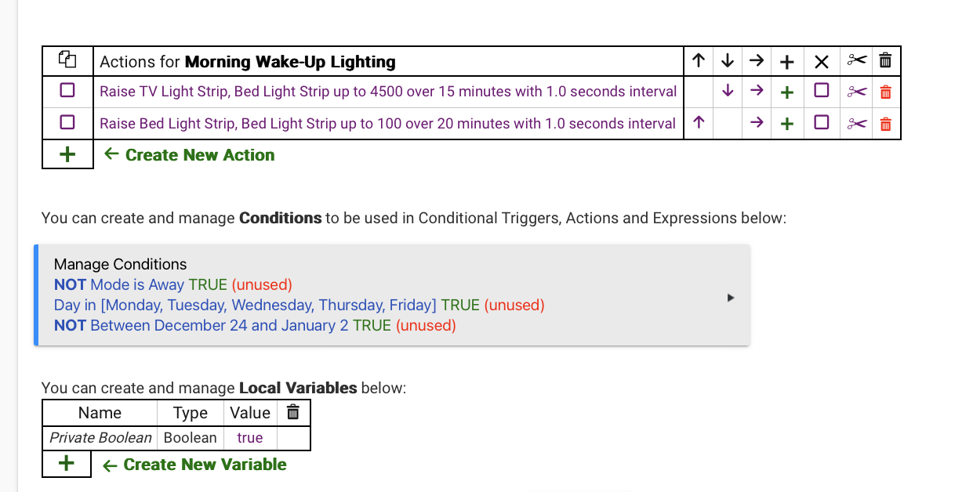Click the plus button to create new action
The image size is (973, 492).
[67, 154]
